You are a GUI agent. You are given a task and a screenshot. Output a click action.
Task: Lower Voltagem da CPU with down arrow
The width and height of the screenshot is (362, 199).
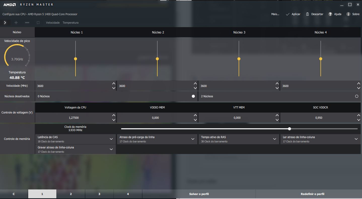[x=114, y=120]
